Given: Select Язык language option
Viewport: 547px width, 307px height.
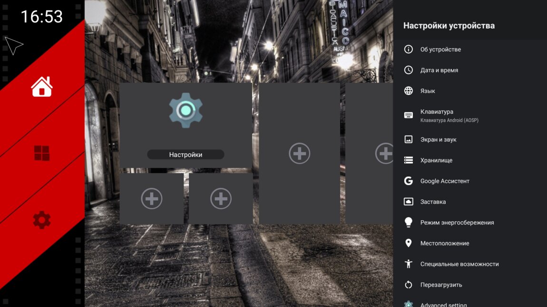Looking at the screenshot, I should click(428, 91).
